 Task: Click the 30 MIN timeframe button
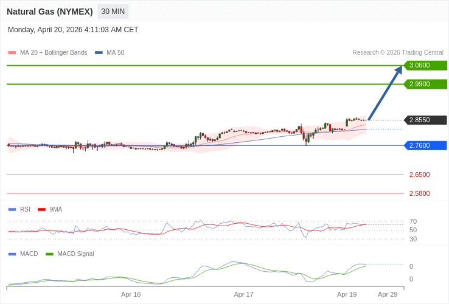pyautogui.click(x=113, y=12)
